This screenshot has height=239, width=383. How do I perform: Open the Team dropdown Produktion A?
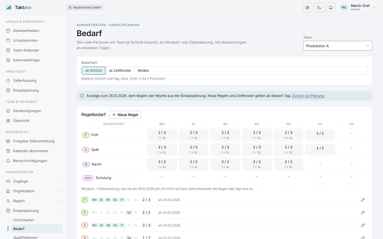338,46
